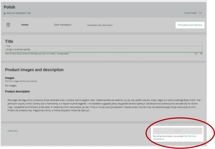This screenshot has width=215, height=149.
Task: Click the 'Images' label
Action: click(10, 78)
